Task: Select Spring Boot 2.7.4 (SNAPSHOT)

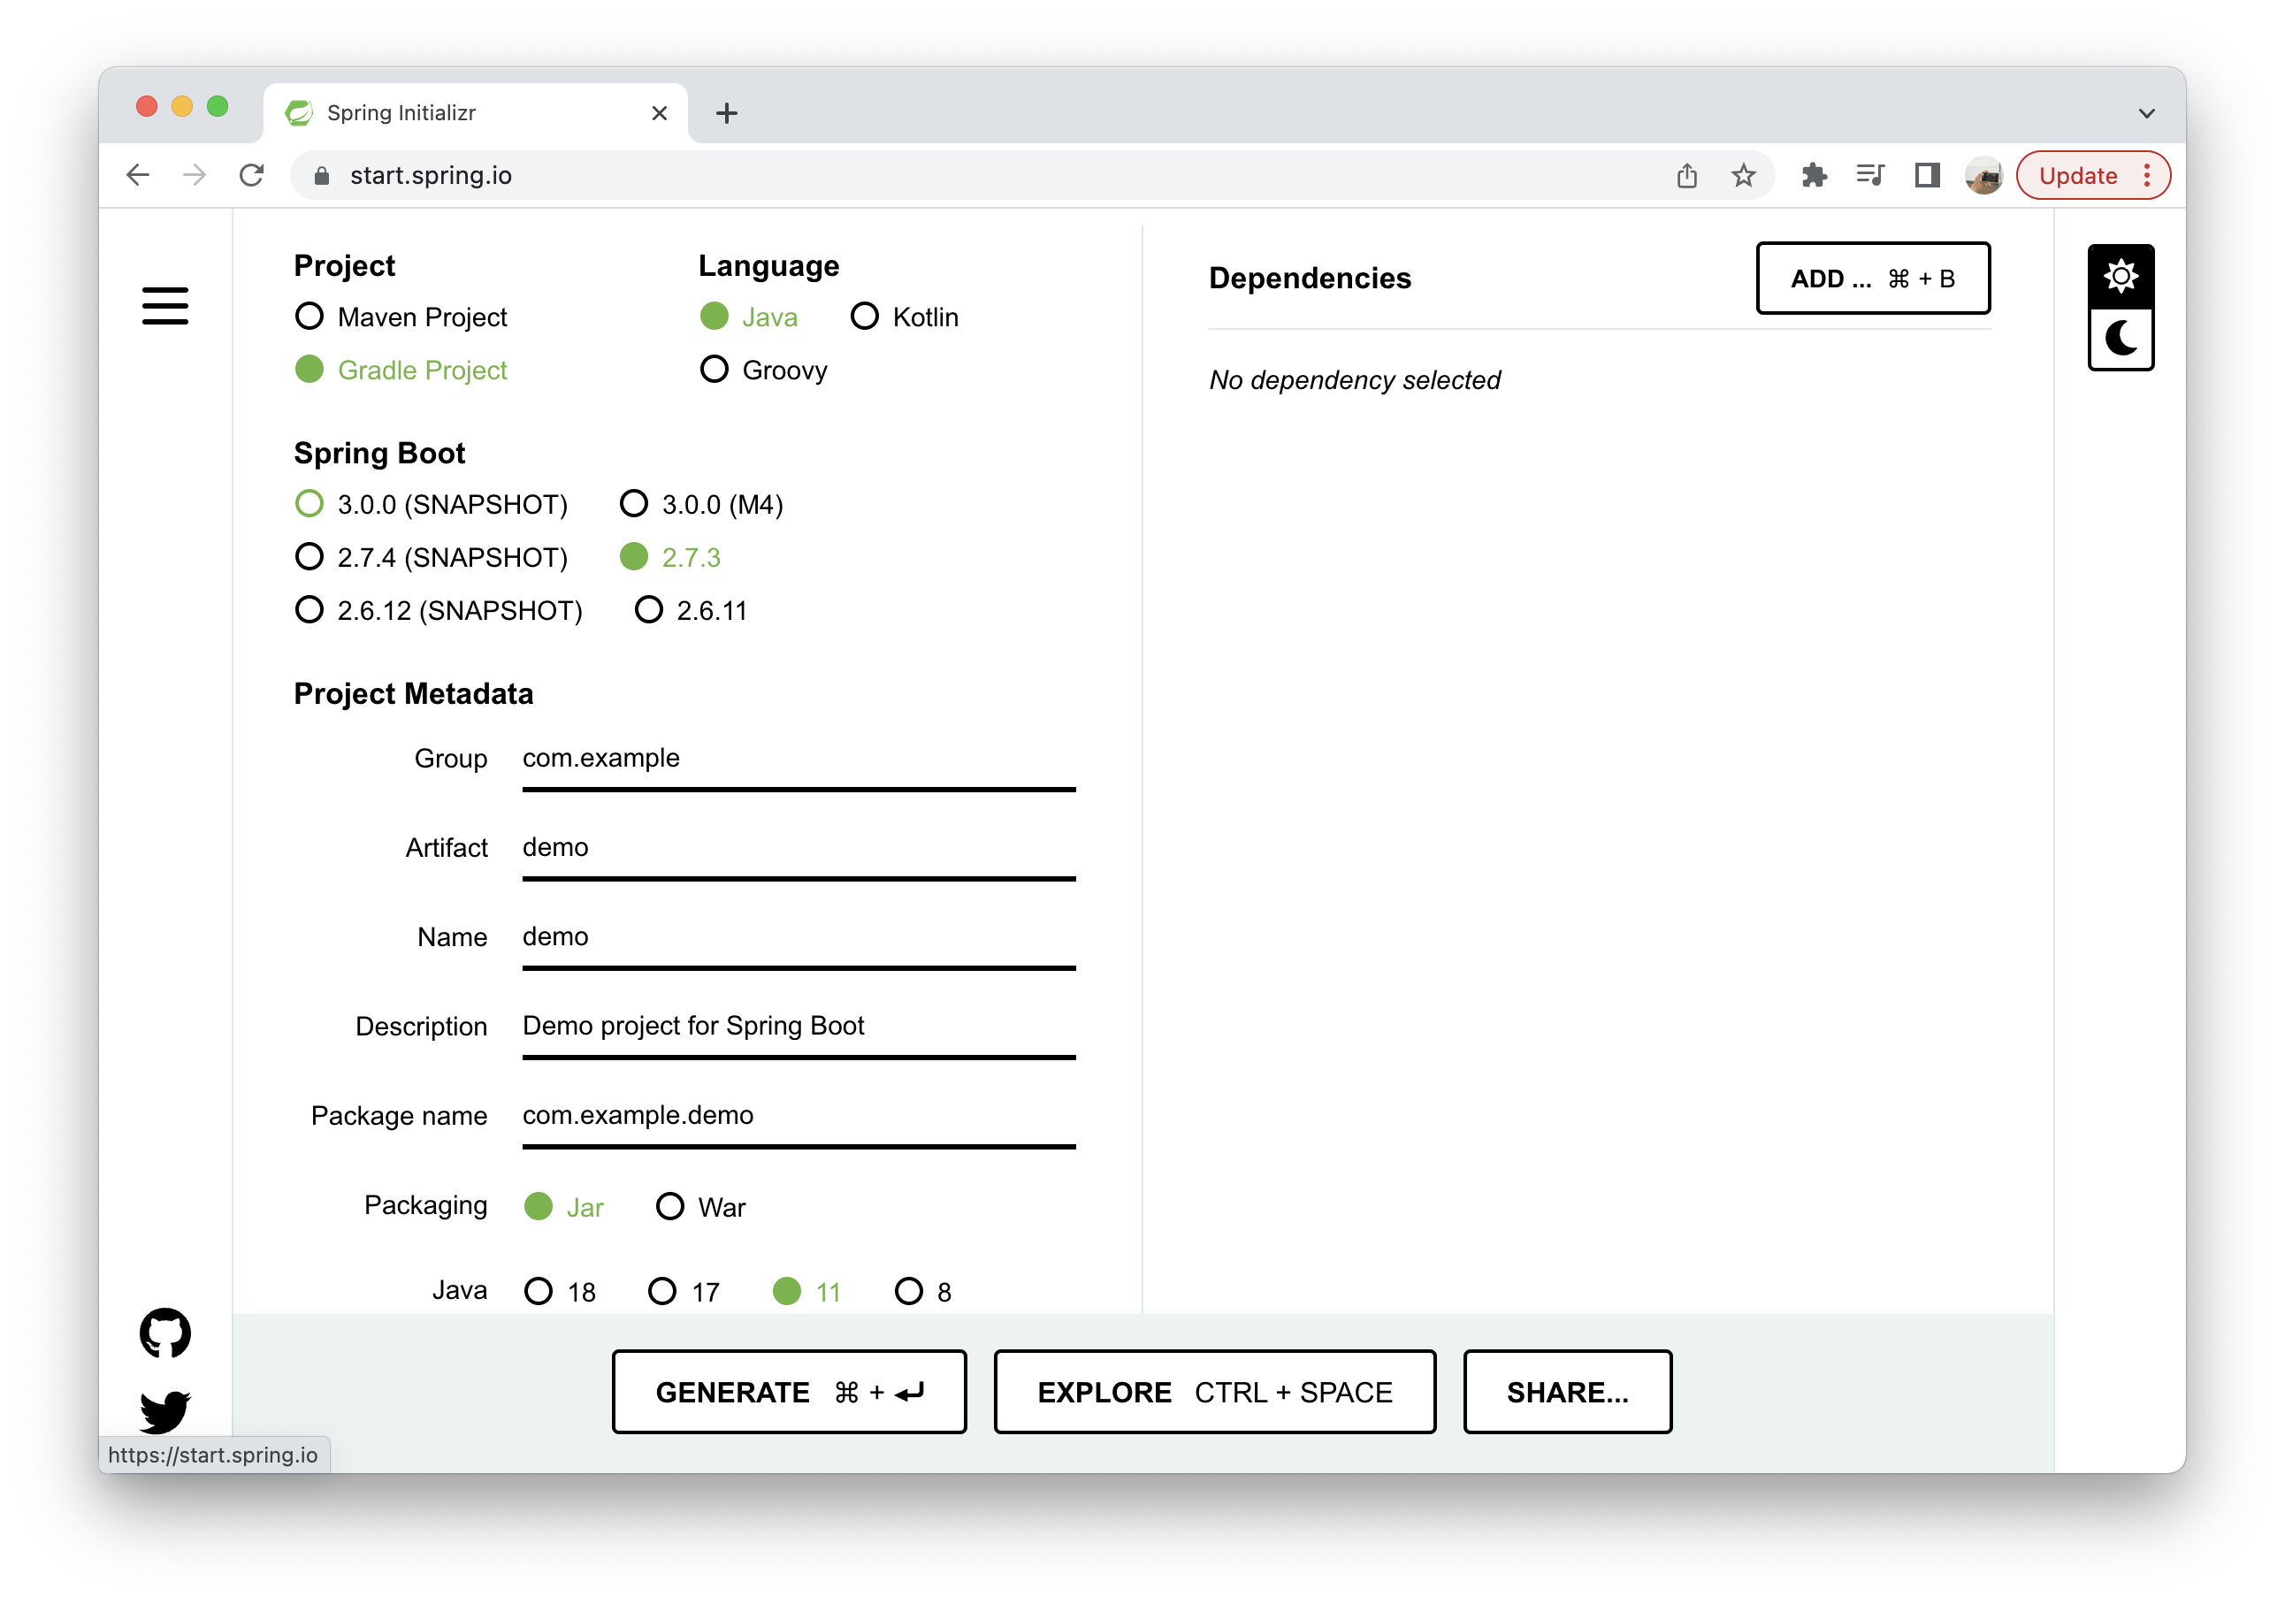Action: 431,557
